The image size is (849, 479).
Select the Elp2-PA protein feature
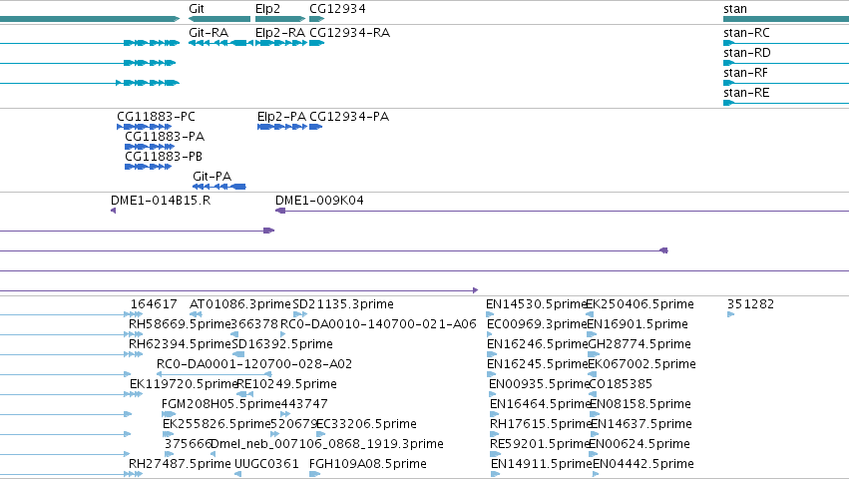coord(282,127)
